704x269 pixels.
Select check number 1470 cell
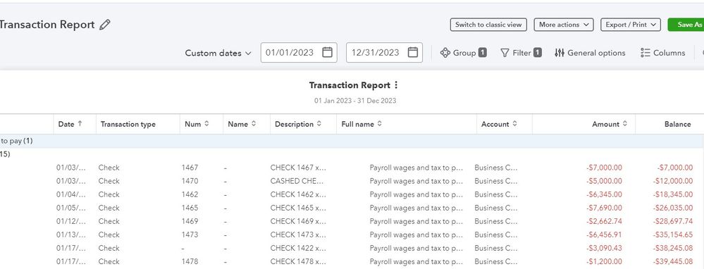[x=190, y=181]
